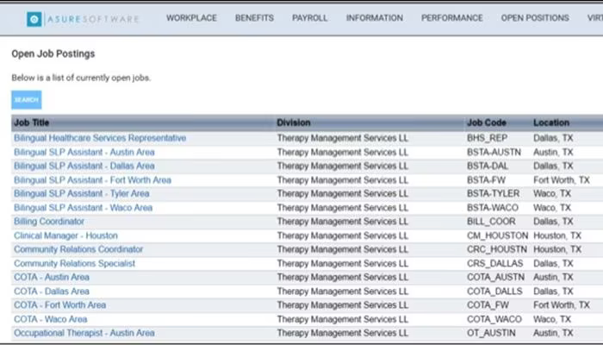This screenshot has width=603, height=345.
Task: Open Clinical Manager - Houston posting
Action: [65, 235]
